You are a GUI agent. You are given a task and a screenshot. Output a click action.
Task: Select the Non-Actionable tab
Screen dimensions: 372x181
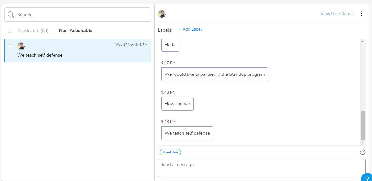click(x=76, y=30)
